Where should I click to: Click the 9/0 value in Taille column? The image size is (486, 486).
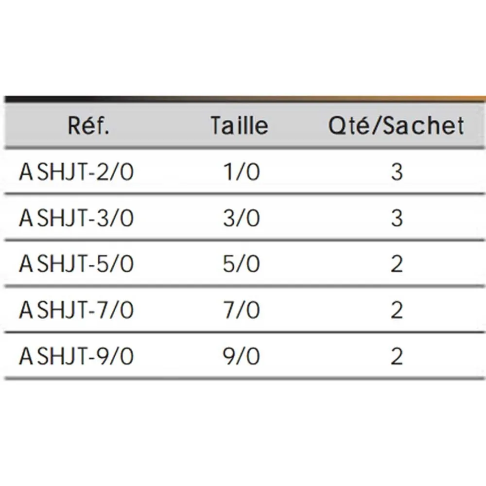(242, 357)
